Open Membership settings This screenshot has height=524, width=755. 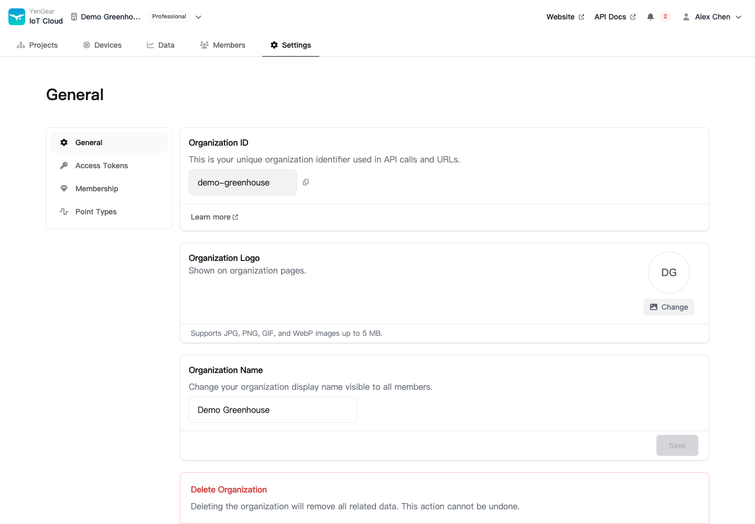pos(109,189)
